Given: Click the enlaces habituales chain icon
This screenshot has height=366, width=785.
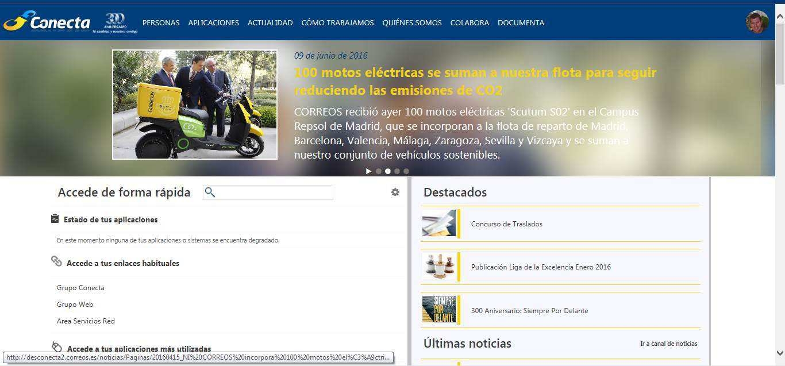Looking at the screenshot, I should pos(56,261).
